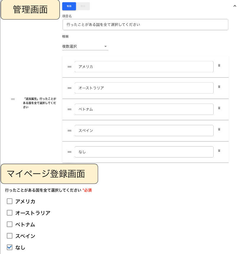The image size is (244, 254).
Task: Grab the drag handle beside アメリカ
Action: click(x=69, y=67)
